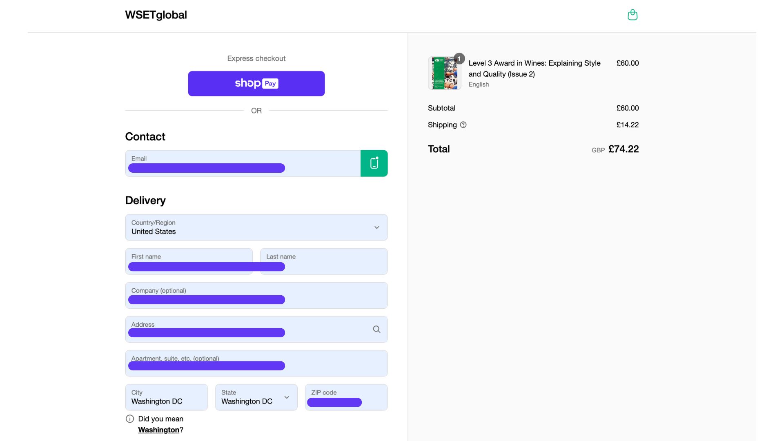Click the Shipping help question mark icon
Viewport: 784px width, 441px height.
click(x=463, y=125)
